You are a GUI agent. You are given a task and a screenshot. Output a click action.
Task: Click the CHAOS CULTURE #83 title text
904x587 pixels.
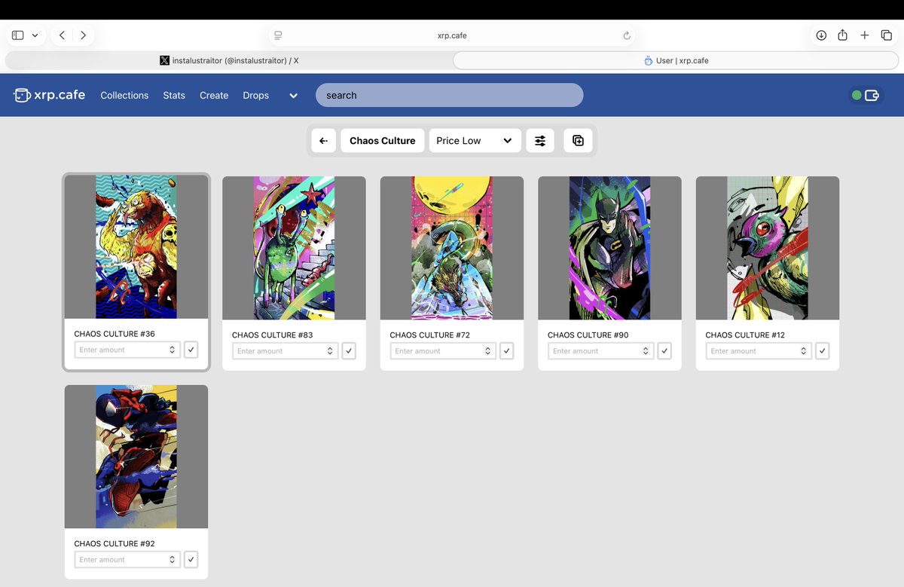click(x=273, y=335)
